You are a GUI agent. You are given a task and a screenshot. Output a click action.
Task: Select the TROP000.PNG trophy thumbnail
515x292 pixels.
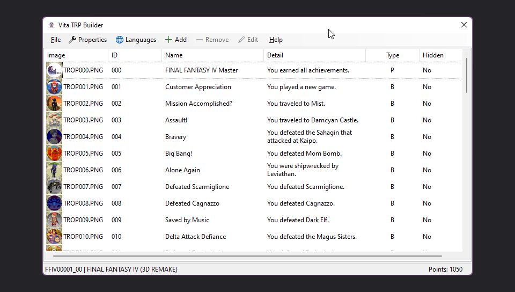[x=54, y=70]
